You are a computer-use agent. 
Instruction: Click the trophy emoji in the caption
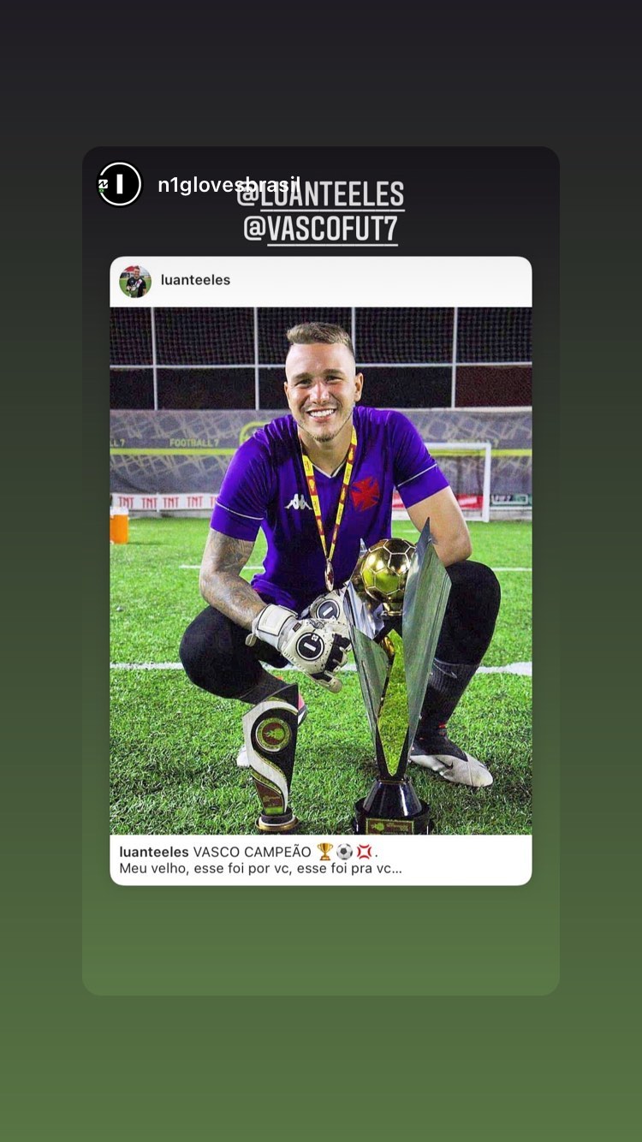pyautogui.click(x=325, y=852)
